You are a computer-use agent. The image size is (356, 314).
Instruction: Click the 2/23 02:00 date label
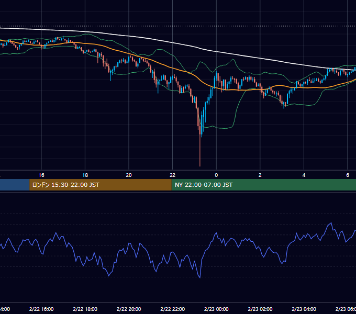(x=260, y=309)
